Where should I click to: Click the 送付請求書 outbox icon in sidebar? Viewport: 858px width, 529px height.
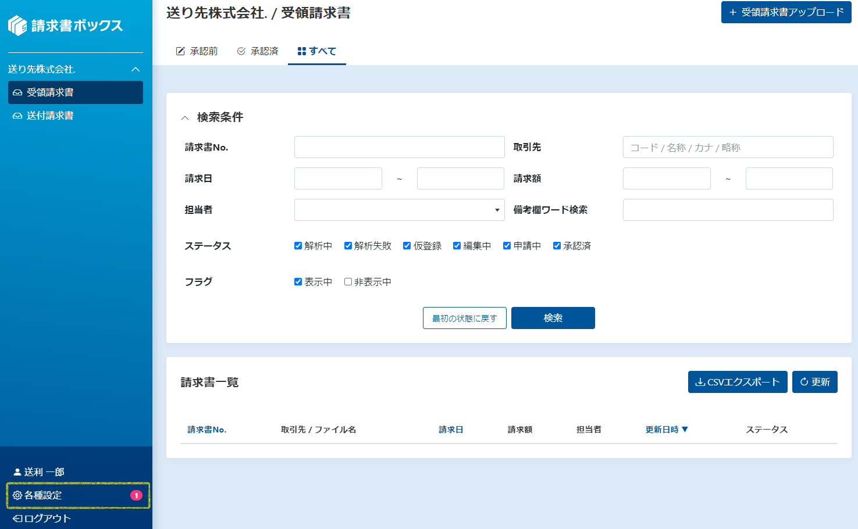(x=17, y=116)
